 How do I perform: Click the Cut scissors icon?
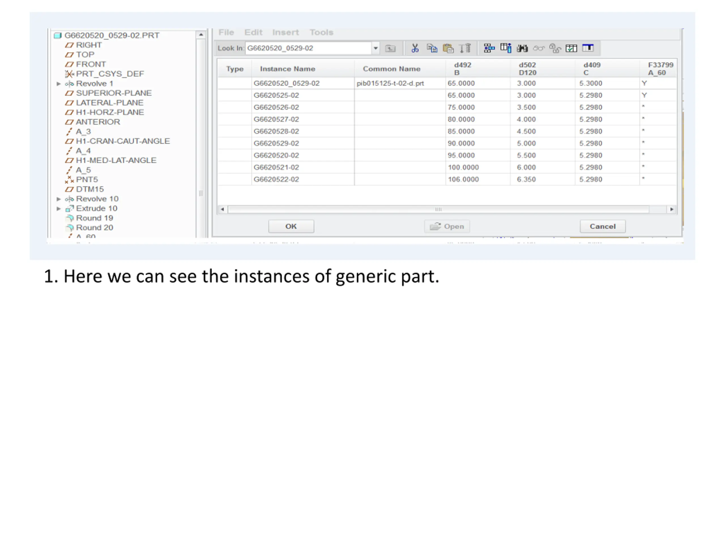coord(415,48)
